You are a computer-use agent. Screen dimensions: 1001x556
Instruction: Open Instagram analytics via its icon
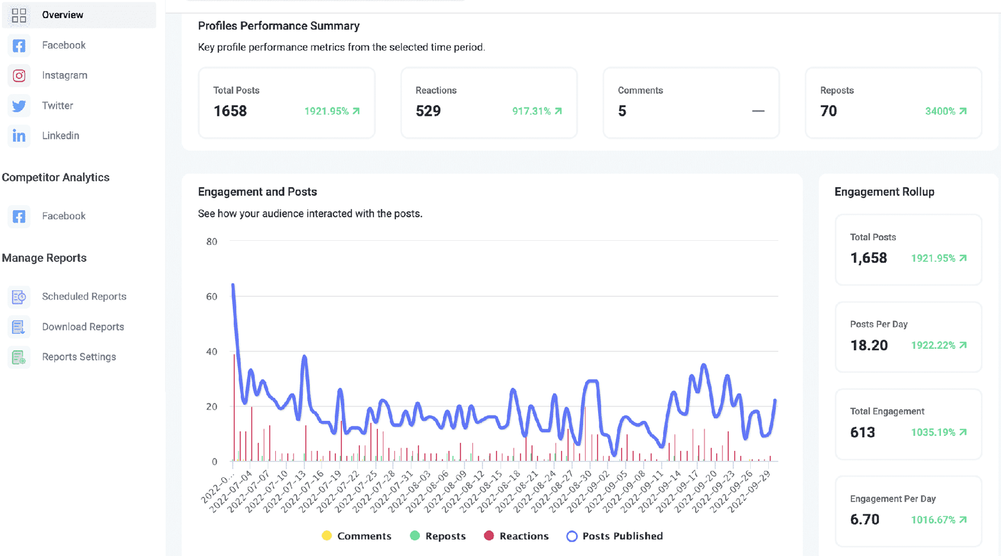click(x=19, y=76)
